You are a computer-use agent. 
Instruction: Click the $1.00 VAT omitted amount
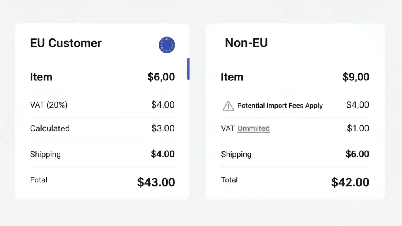point(358,128)
